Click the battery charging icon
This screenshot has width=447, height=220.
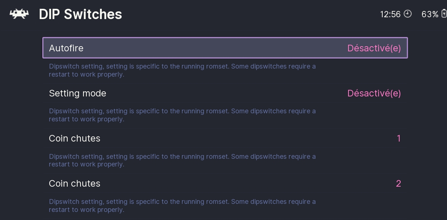[444, 14]
